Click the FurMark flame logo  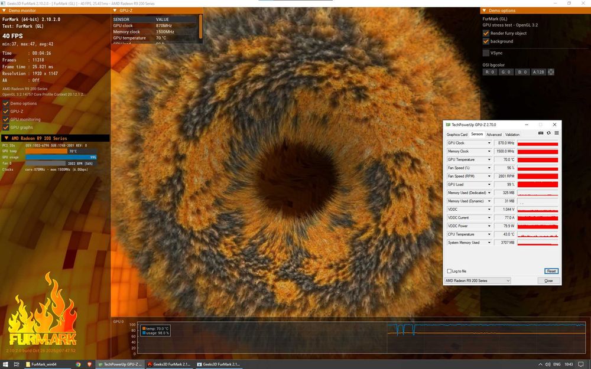tap(42, 309)
